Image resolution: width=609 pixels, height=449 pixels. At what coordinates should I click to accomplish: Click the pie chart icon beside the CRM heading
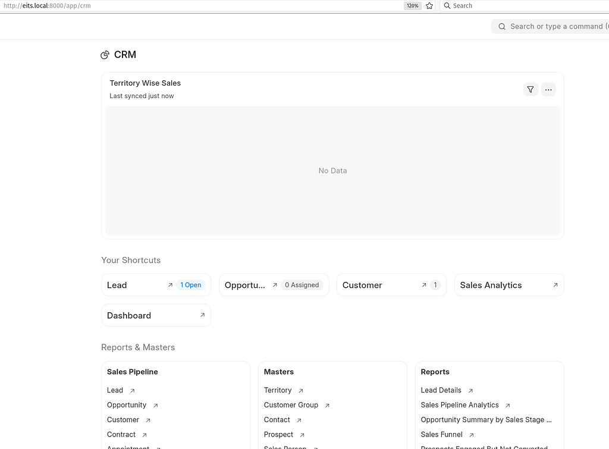click(105, 54)
